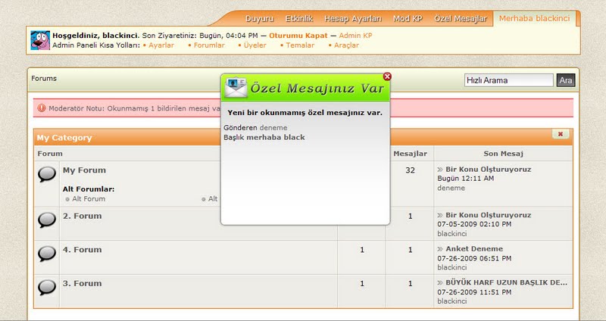606x321 pixels.
Task: Click the 2. Forum speech bubble icon
Action: 47,220
